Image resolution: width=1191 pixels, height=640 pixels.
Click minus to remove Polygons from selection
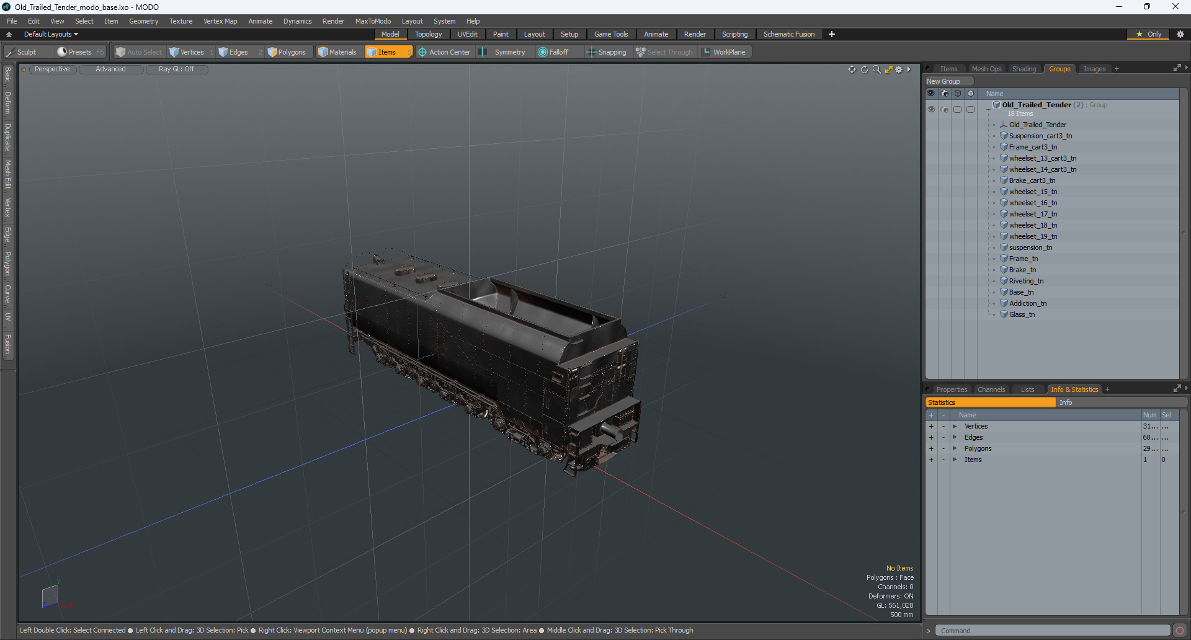click(943, 448)
